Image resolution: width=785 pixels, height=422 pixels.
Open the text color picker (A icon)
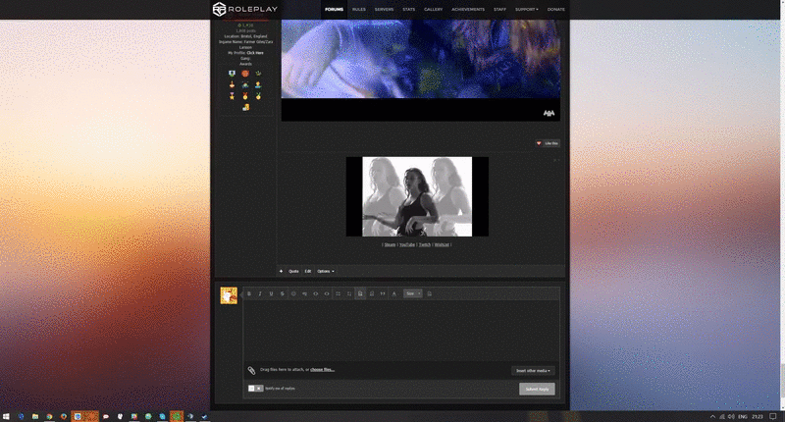394,293
